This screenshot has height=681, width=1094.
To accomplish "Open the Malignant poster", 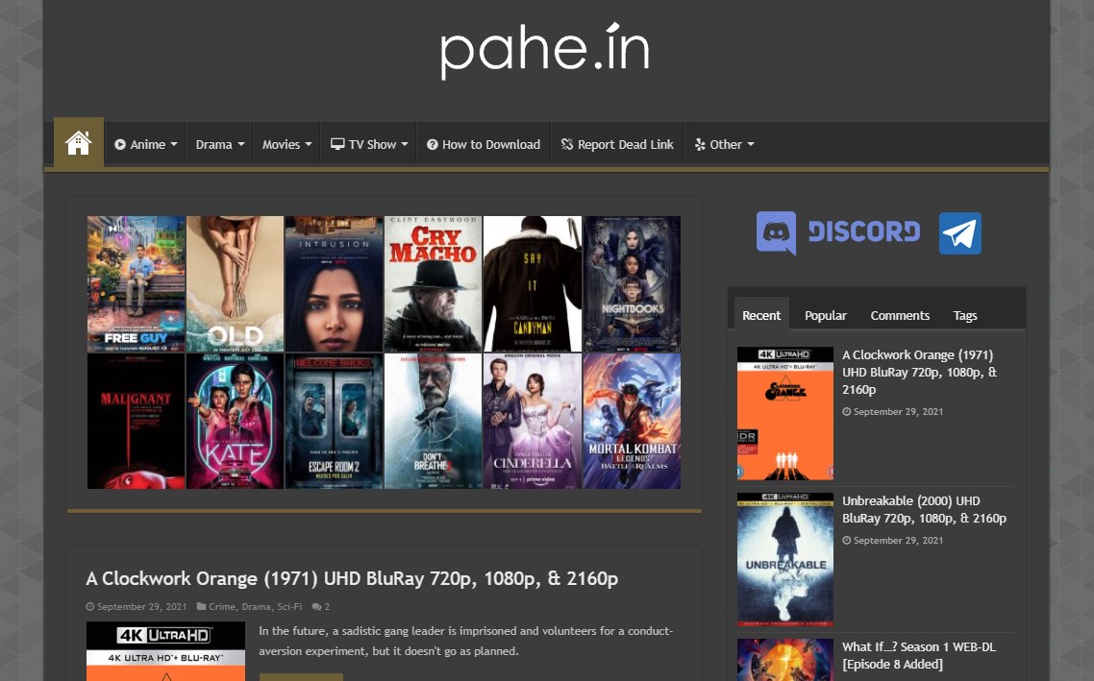I will tap(137, 421).
